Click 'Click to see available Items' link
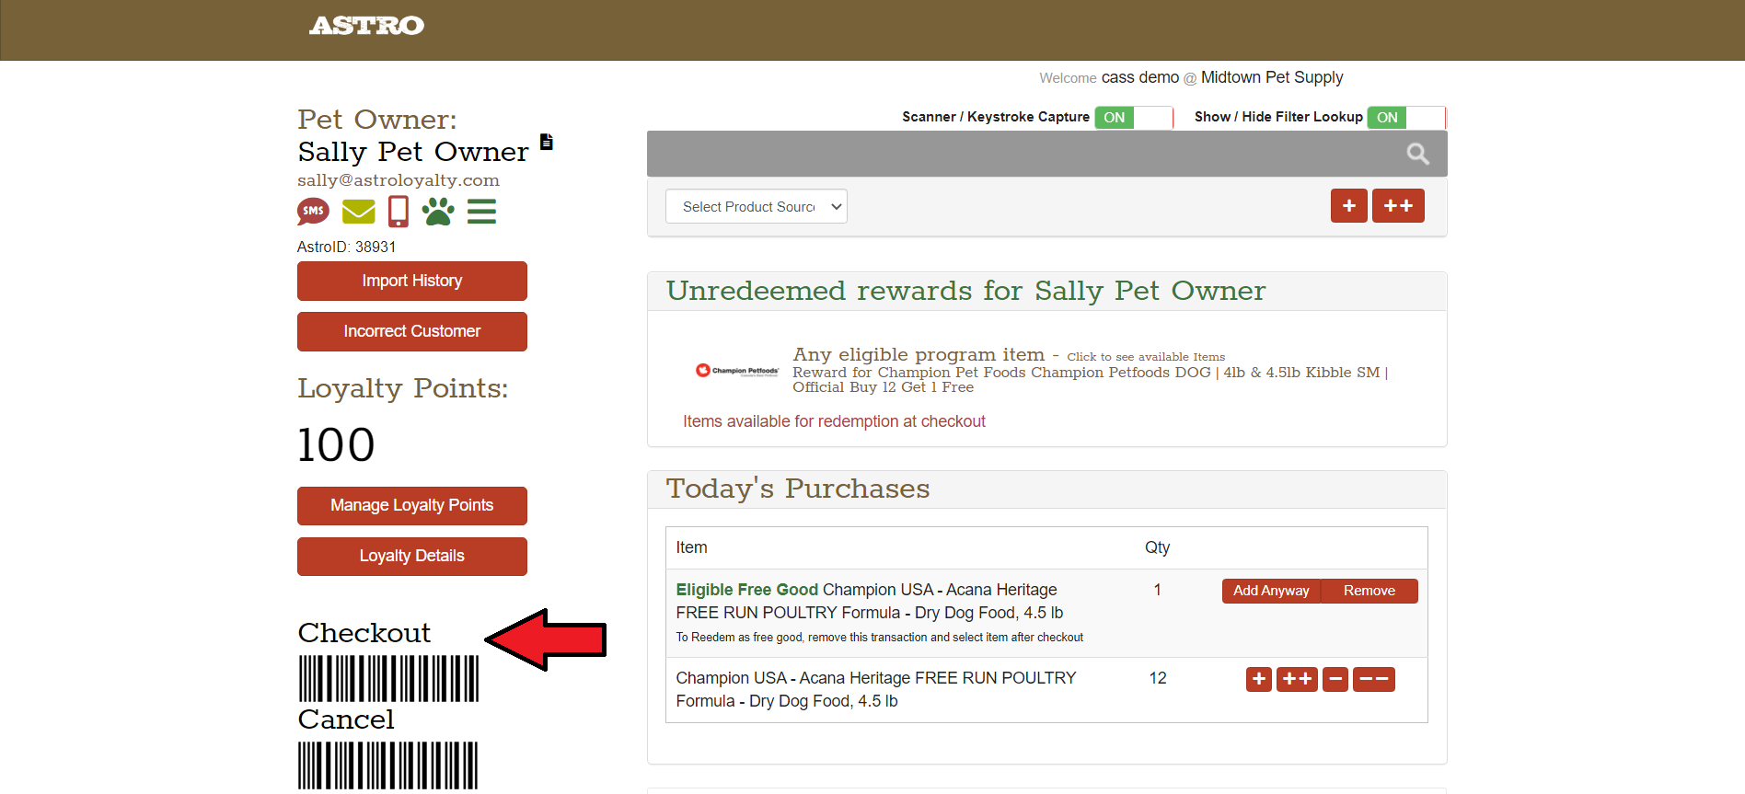 [x=1146, y=357]
